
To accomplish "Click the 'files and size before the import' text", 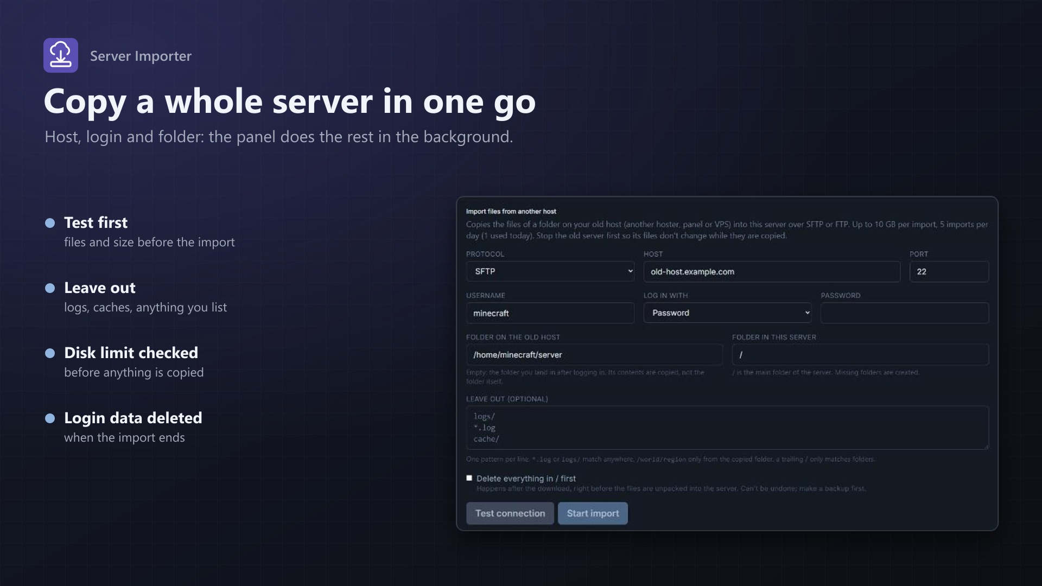I will (x=149, y=242).
